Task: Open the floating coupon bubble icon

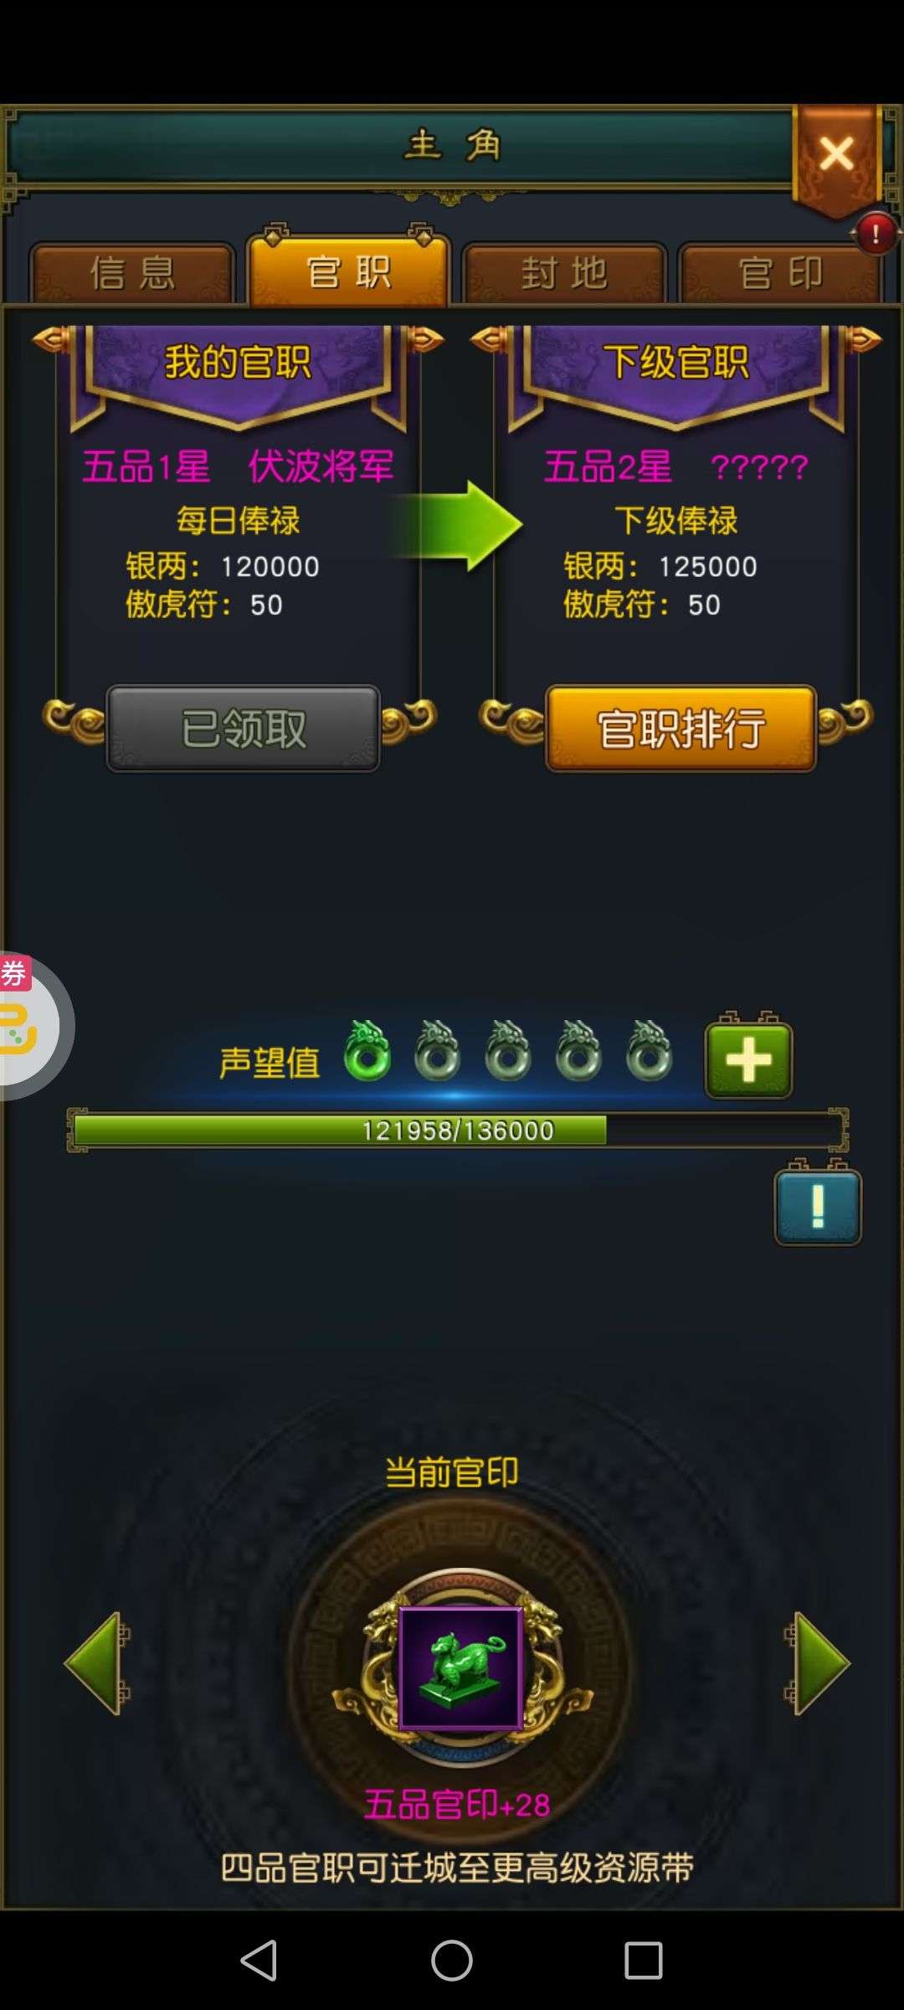Action: click(29, 1025)
